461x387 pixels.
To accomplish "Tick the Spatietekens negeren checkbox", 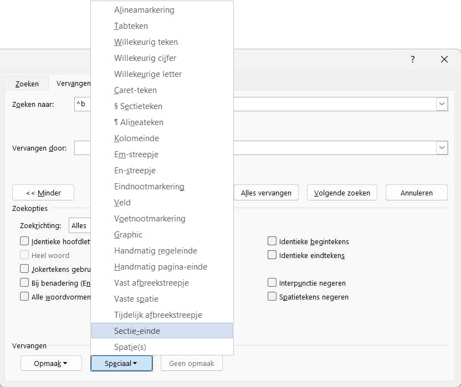I will (x=272, y=297).
